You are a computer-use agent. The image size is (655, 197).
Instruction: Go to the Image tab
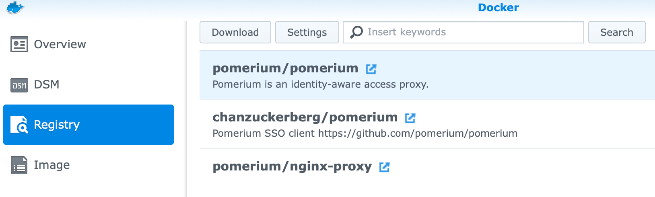point(52,165)
